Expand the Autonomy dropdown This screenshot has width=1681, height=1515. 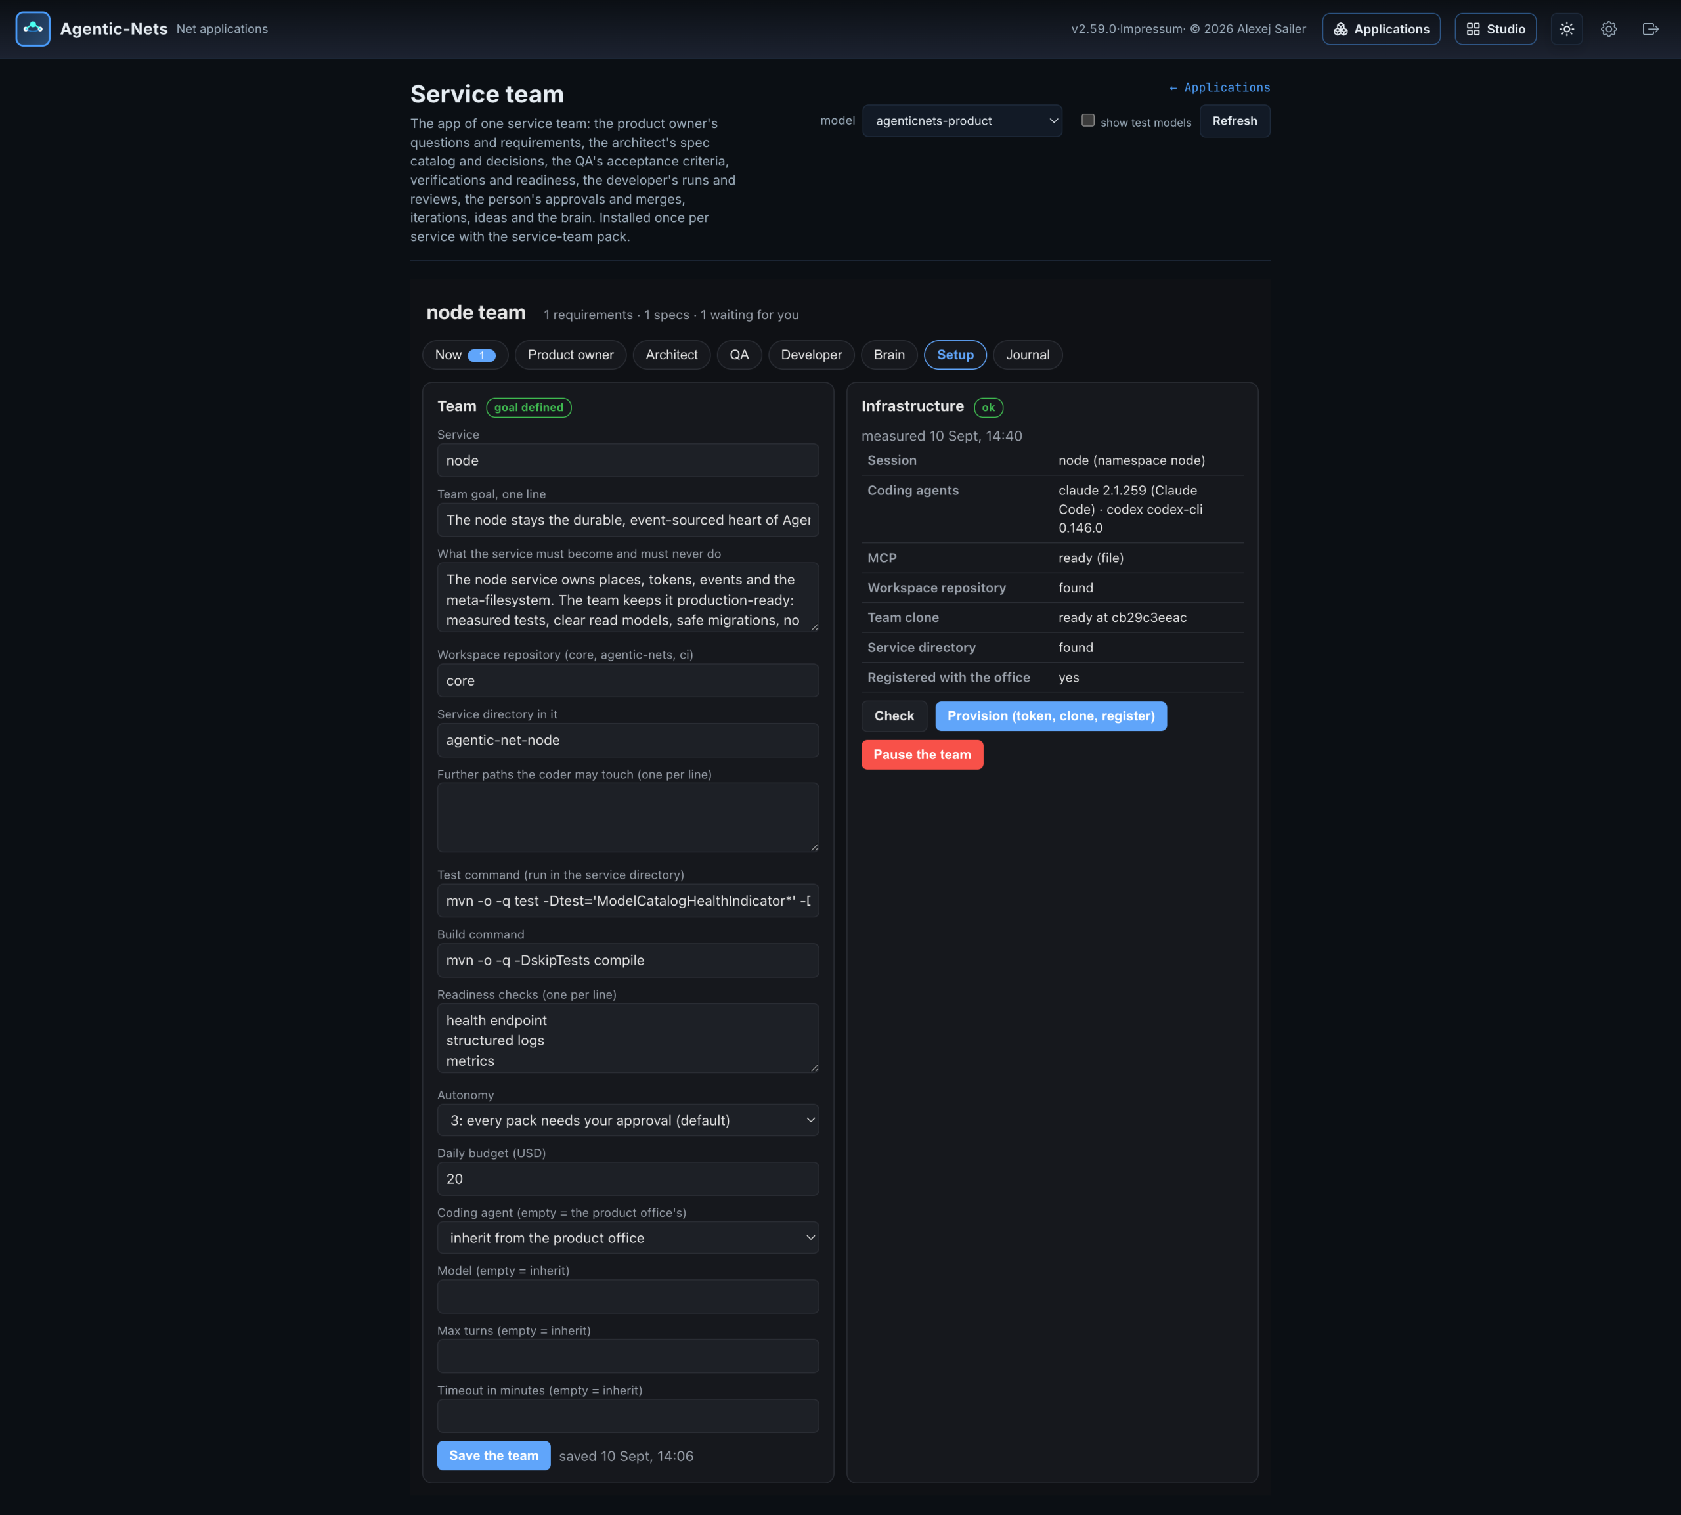[x=628, y=1120]
